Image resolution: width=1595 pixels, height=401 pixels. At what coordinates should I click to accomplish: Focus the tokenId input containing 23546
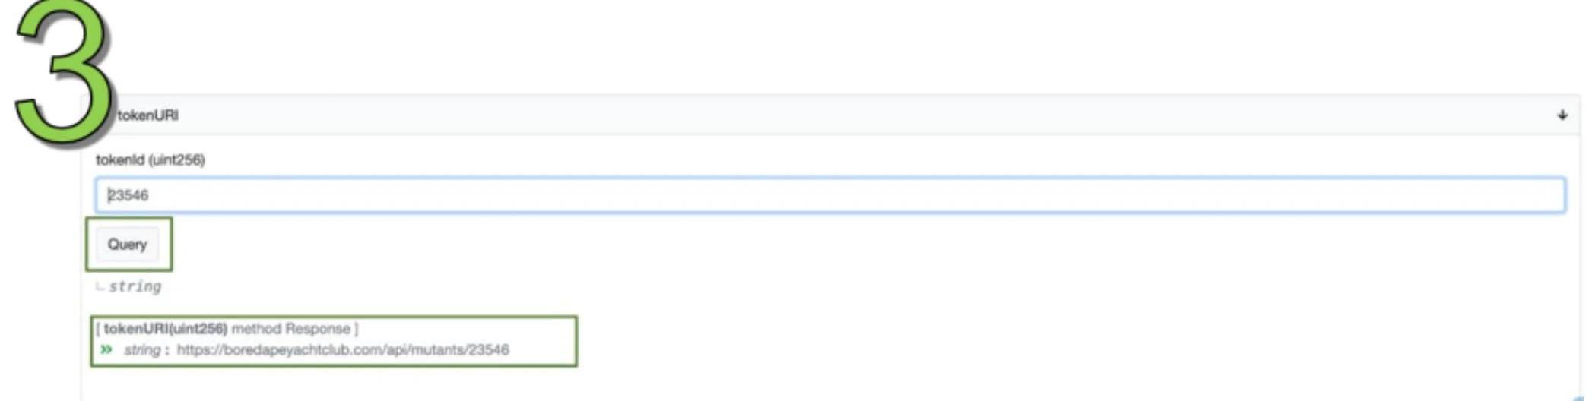click(x=830, y=195)
